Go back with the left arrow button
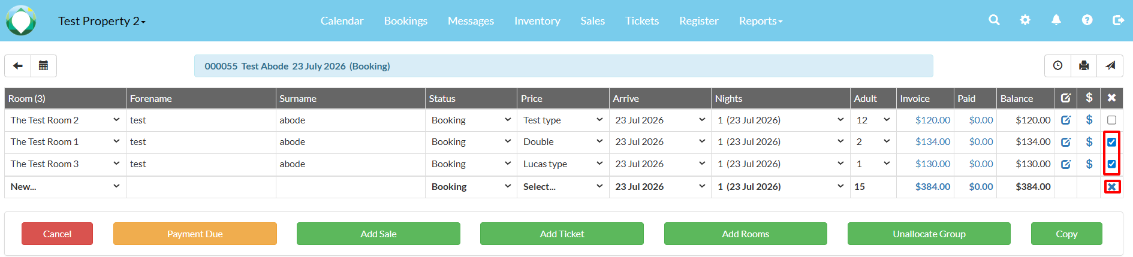Screen dimensions: 1133x257 18,66
